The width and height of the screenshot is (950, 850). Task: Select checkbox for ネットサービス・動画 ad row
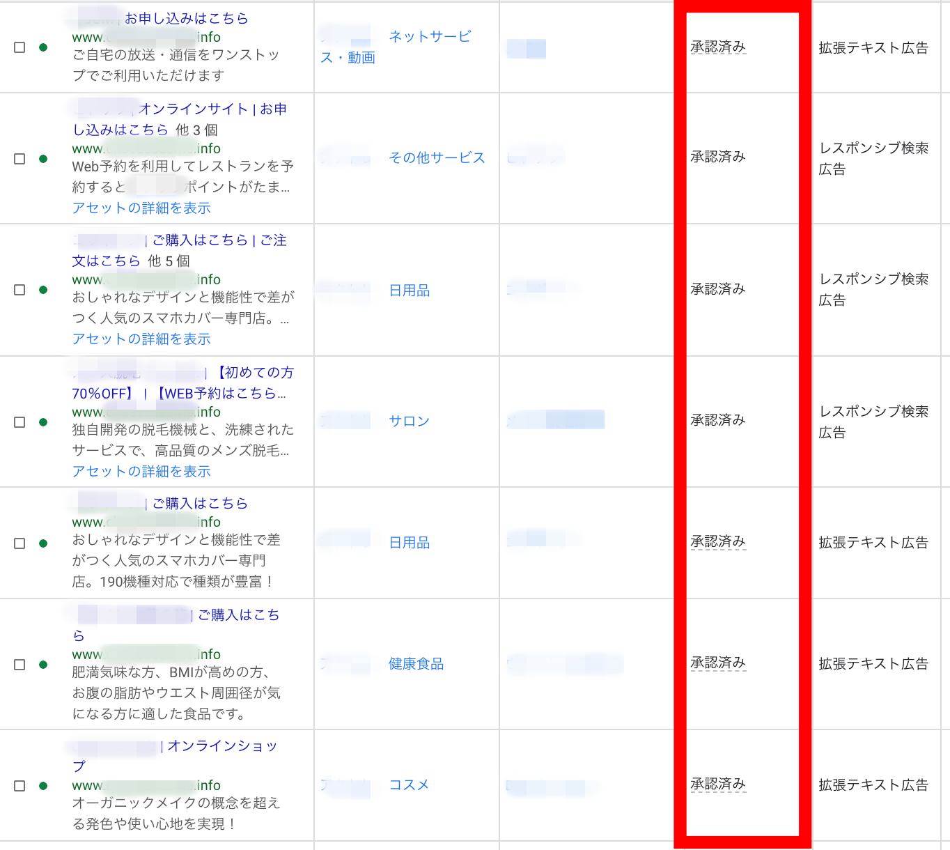(x=20, y=47)
